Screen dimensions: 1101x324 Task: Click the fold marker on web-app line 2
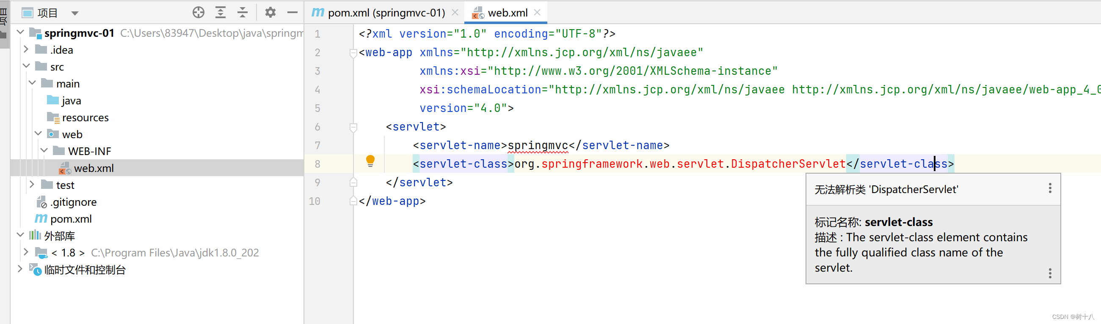coord(353,53)
